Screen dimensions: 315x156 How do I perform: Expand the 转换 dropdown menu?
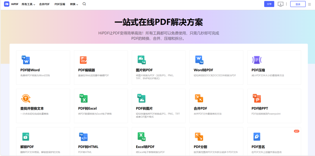coord(74,4)
